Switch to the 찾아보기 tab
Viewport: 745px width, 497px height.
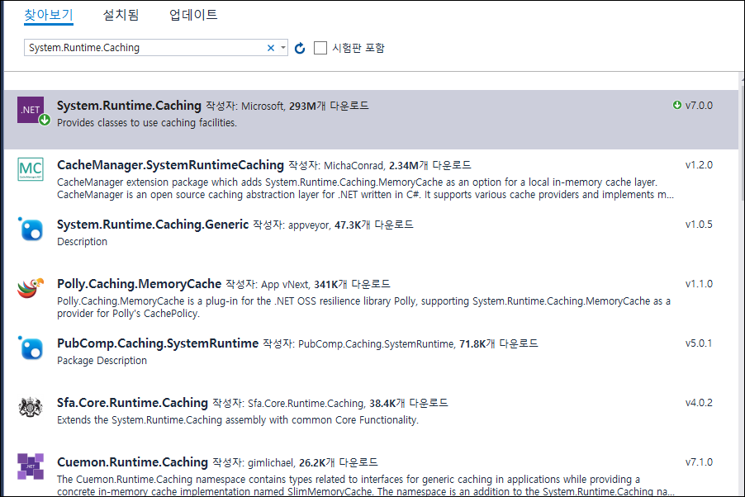pos(49,15)
